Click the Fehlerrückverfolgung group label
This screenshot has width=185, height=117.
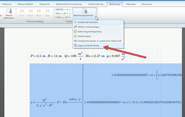click(x=35, y=21)
